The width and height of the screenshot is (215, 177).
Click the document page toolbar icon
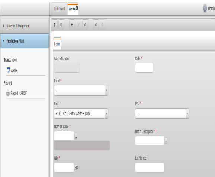(x=61, y=24)
